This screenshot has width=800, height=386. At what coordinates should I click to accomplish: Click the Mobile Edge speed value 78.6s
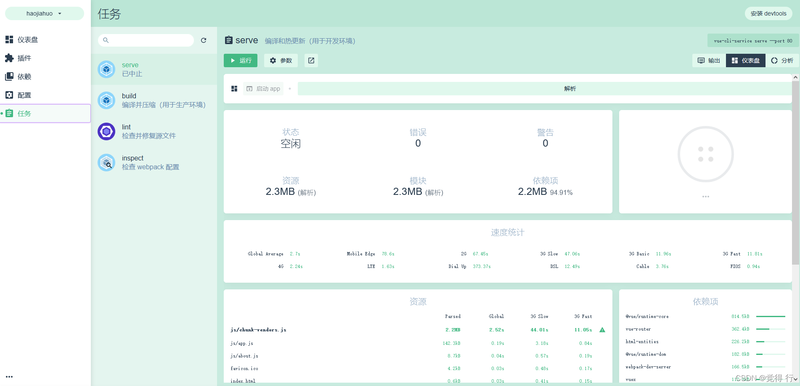388,254
